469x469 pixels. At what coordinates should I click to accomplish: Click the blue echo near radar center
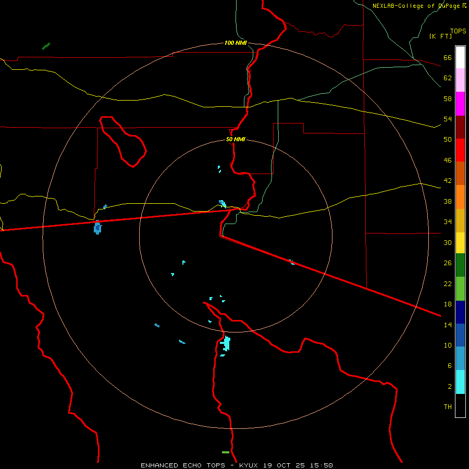click(222, 203)
